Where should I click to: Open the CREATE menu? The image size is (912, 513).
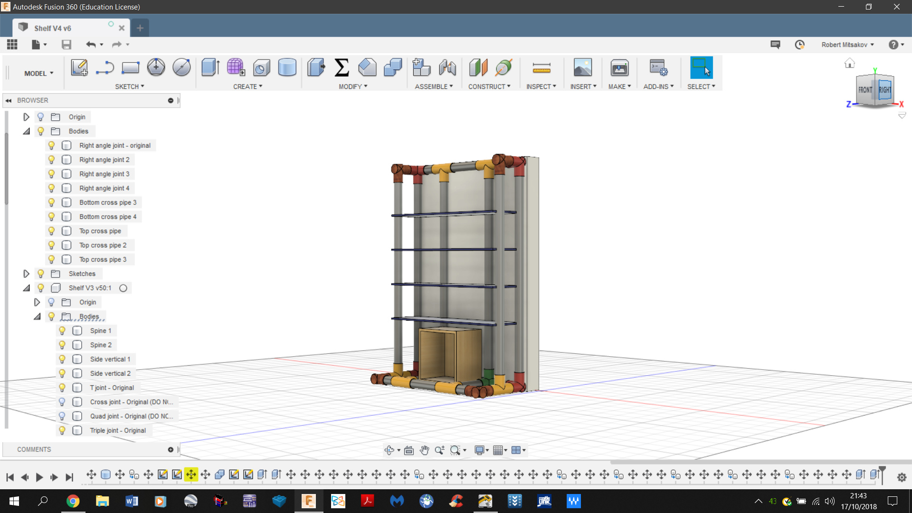tap(247, 86)
